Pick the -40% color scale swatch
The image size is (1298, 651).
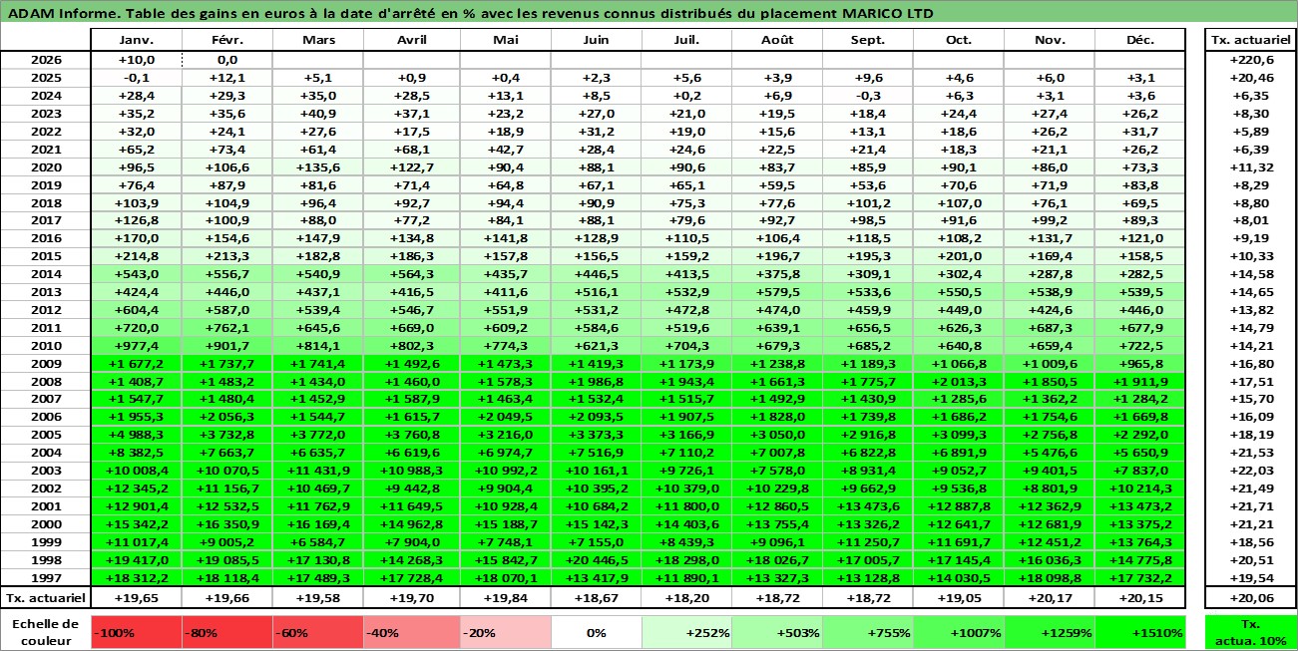[x=412, y=632]
